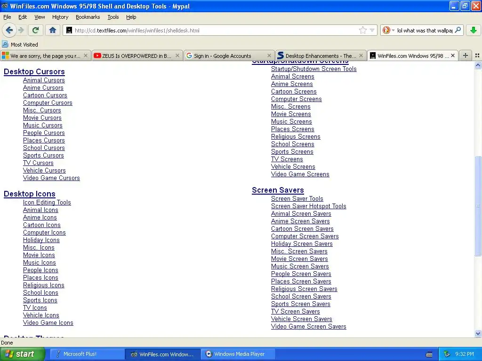482x361 pixels.
Task: Open the Music Screen Savers link
Action: coord(300,266)
